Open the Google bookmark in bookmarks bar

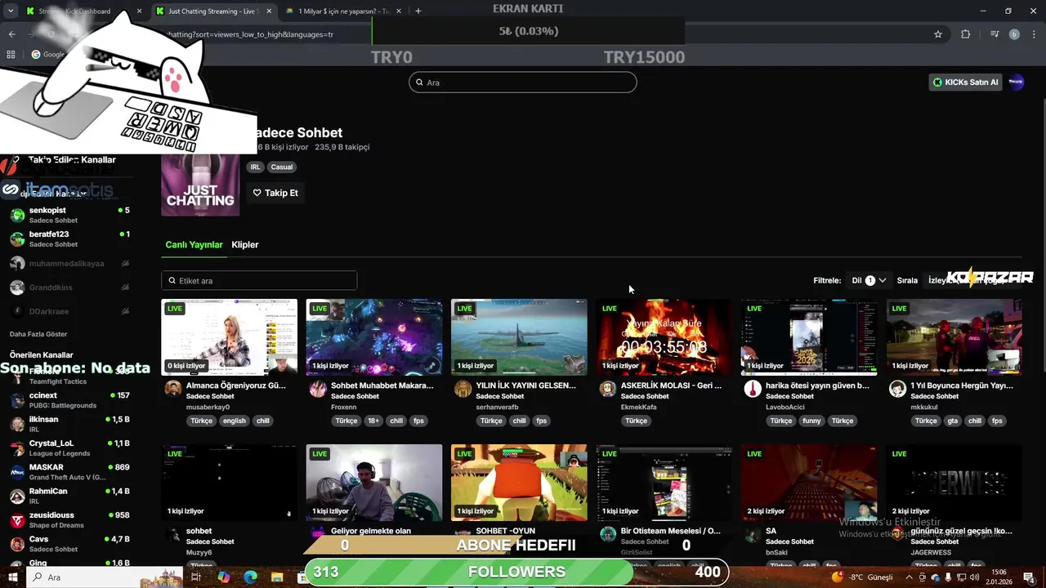48,55
